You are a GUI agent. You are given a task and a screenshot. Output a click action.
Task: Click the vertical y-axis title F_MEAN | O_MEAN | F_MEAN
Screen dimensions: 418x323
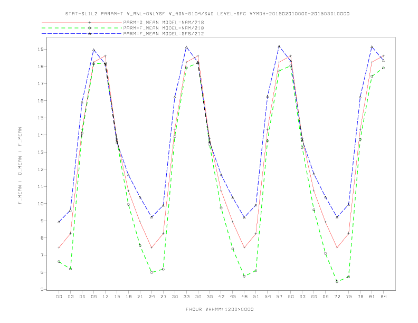(x=20, y=166)
